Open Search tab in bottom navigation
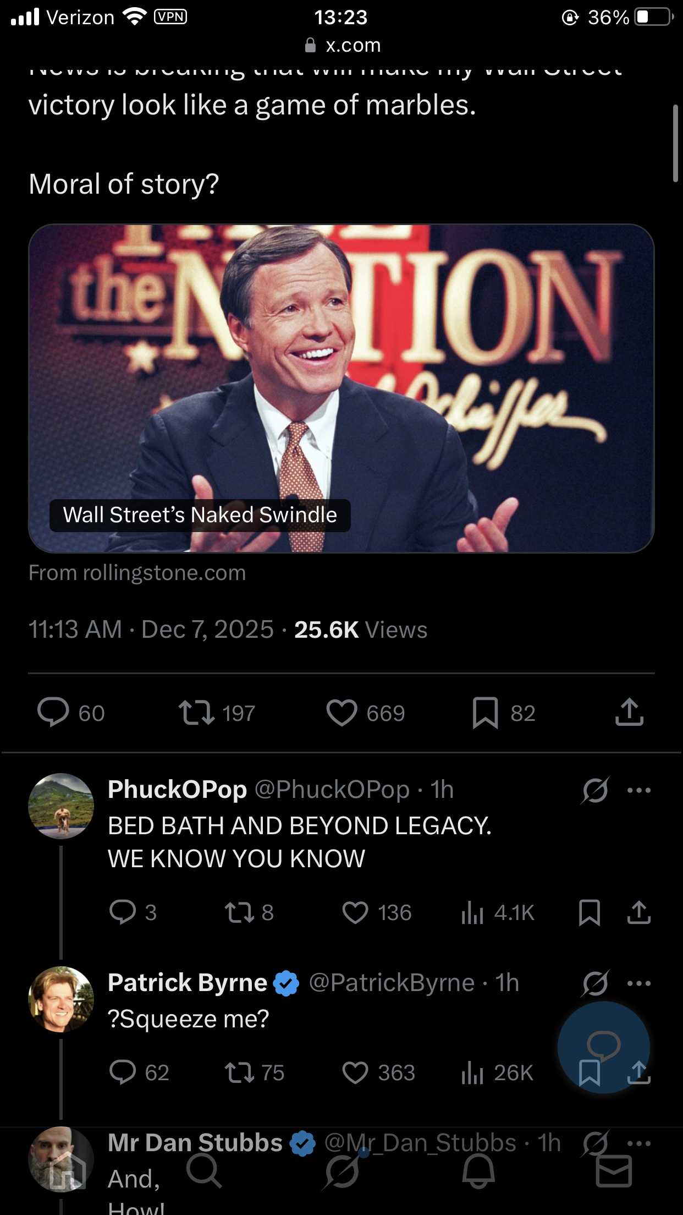Image resolution: width=683 pixels, height=1215 pixels. click(x=204, y=1171)
